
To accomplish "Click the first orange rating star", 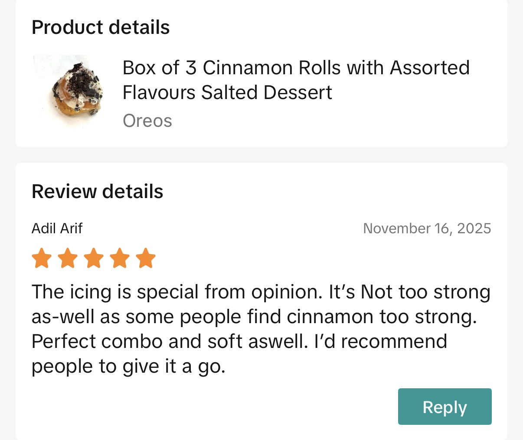I will pos(42,258).
